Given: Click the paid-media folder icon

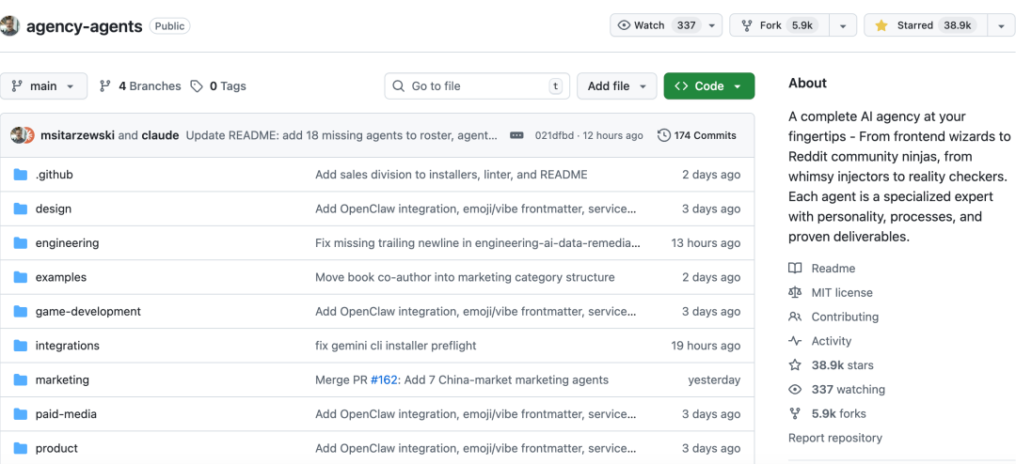Looking at the screenshot, I should (x=21, y=414).
